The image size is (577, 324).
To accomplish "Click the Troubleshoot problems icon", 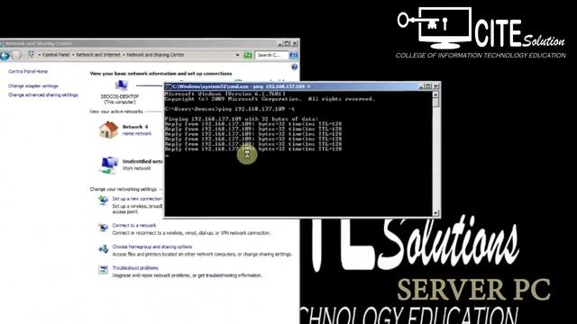I will (x=103, y=270).
